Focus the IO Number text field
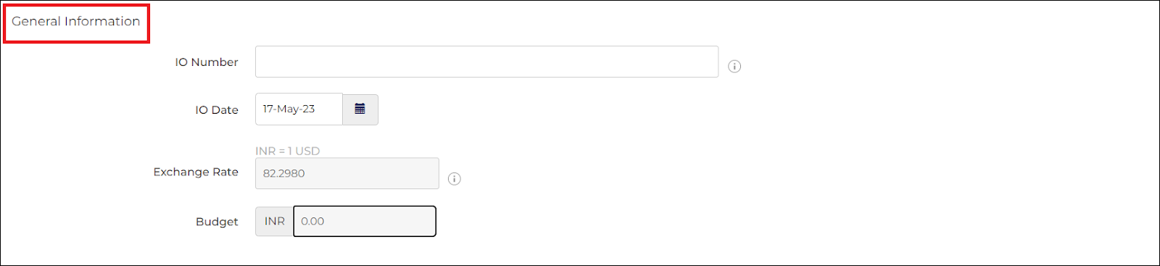This screenshot has height=266, width=1160. pyautogui.click(x=486, y=62)
